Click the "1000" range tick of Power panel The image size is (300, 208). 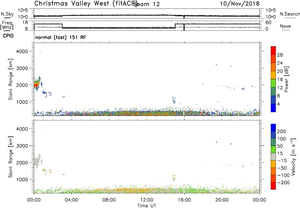pos(22,102)
